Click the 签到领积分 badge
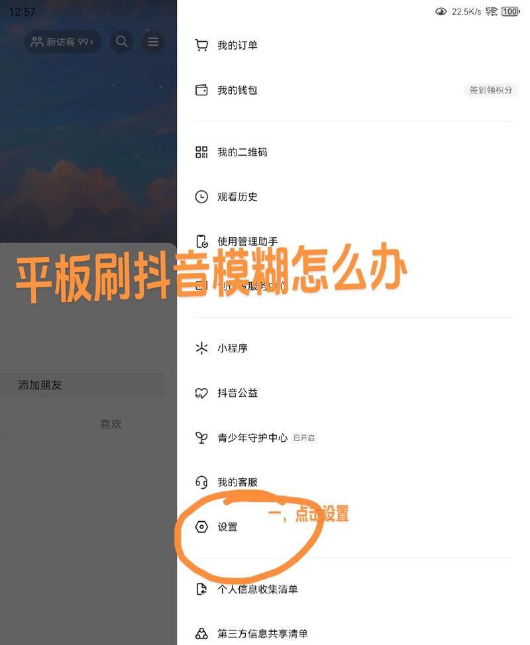The height and width of the screenshot is (645, 530). (491, 90)
